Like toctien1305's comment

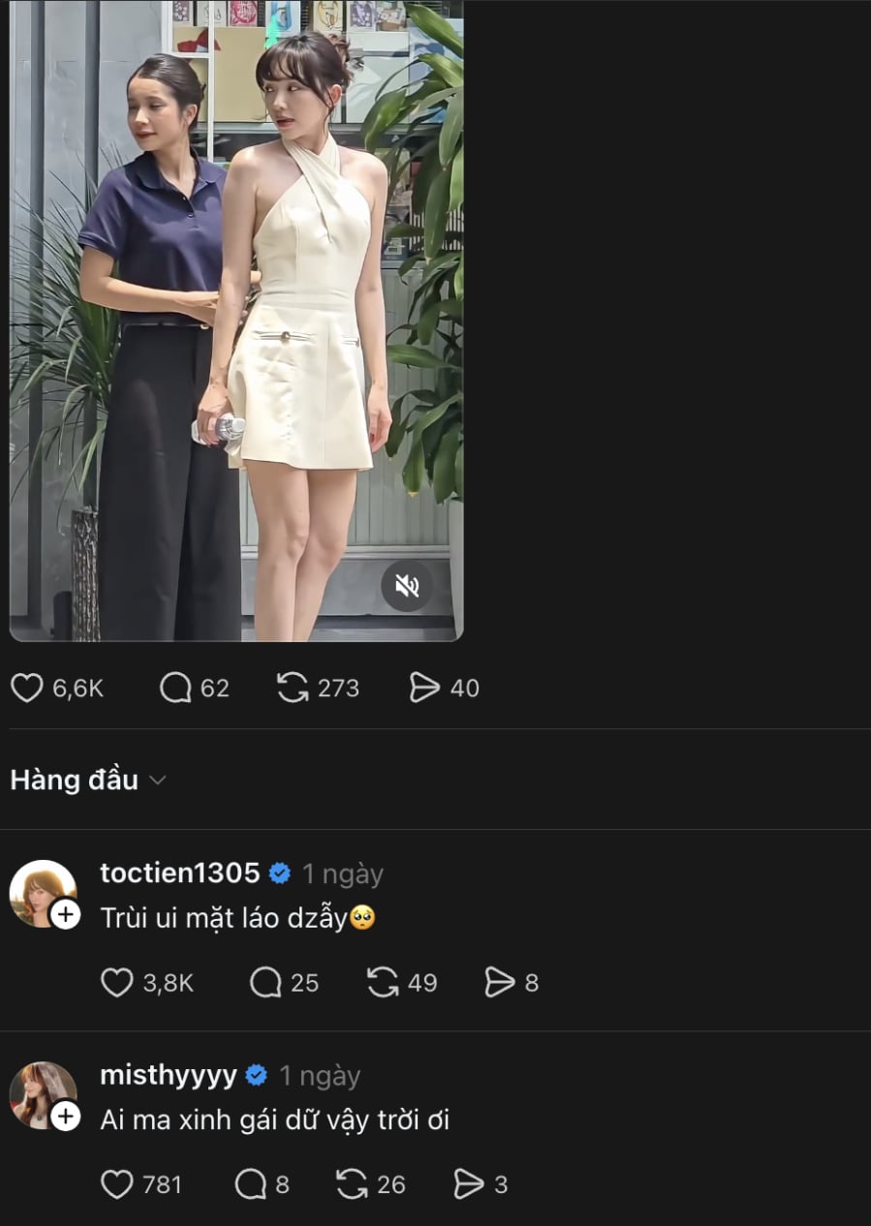click(x=117, y=984)
